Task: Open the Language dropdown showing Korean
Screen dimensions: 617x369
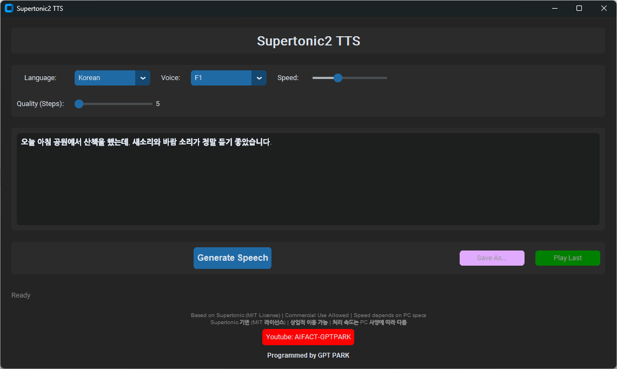Action: coord(112,78)
